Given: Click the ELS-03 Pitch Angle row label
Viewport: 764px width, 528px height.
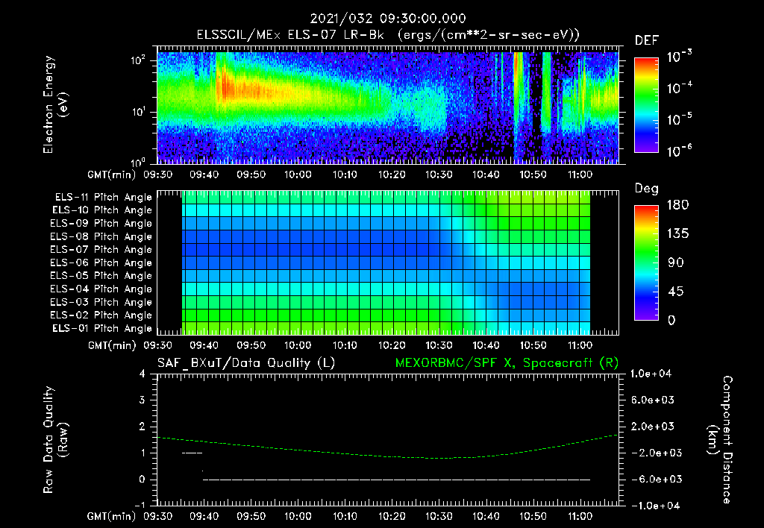Looking at the screenshot, I should click(101, 302).
